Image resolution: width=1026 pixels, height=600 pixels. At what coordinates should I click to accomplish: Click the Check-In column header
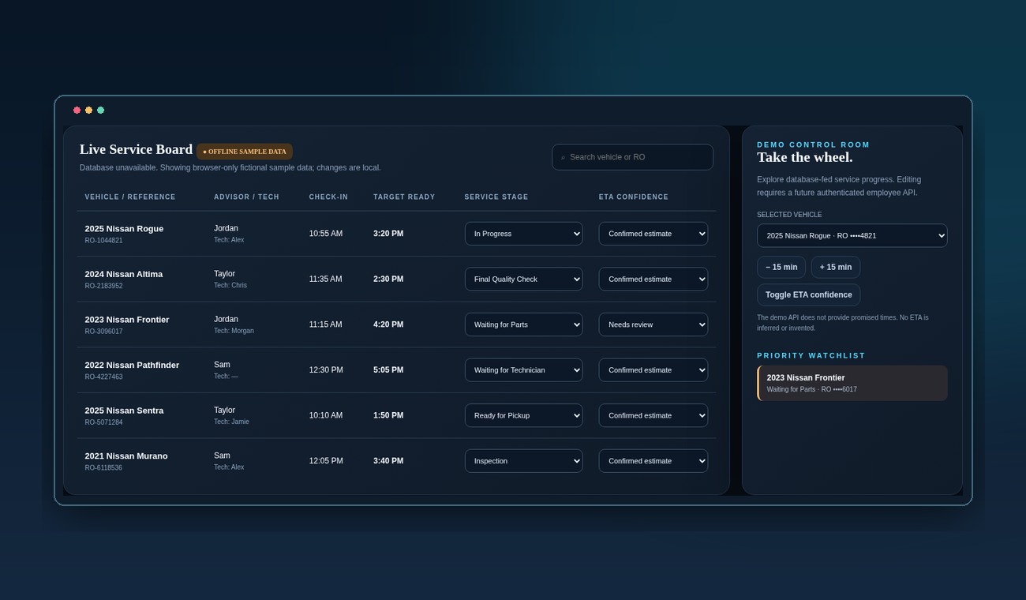coord(328,197)
